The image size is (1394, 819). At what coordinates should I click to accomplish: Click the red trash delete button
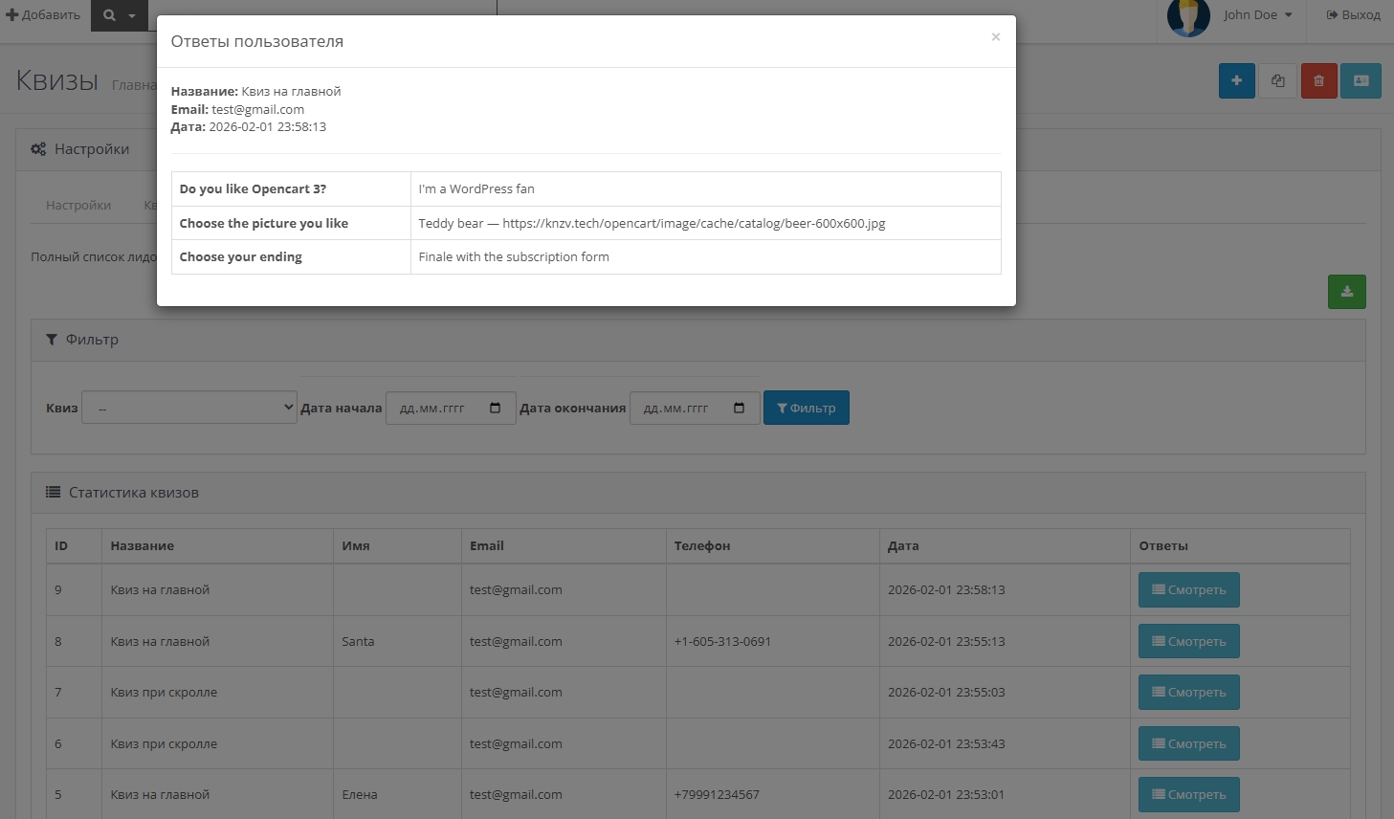[x=1318, y=81]
